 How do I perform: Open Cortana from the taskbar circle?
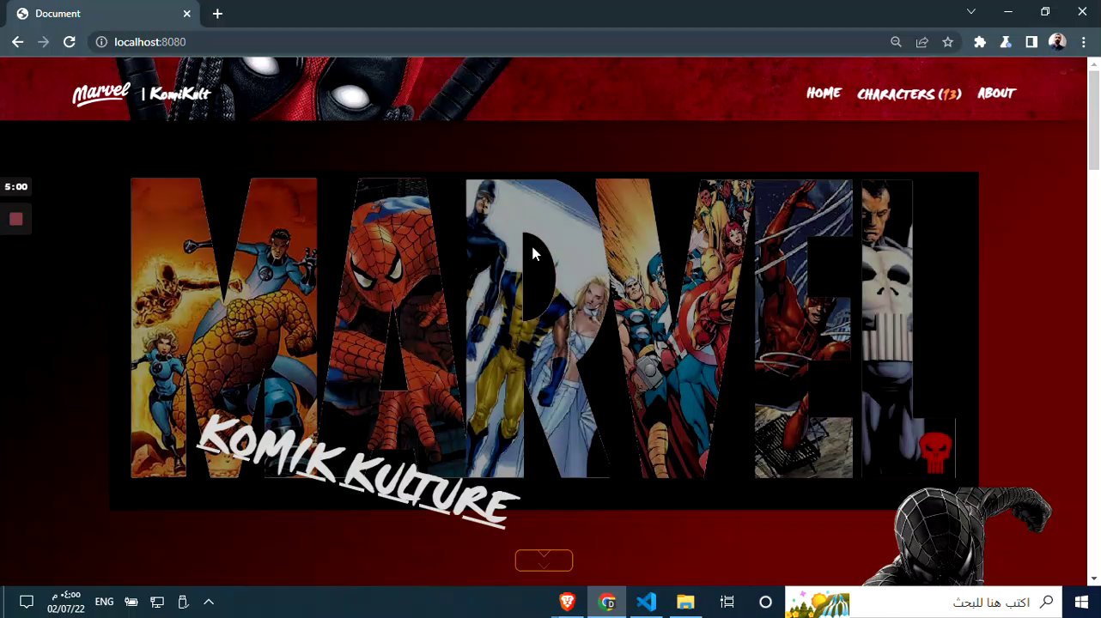pyautogui.click(x=765, y=603)
